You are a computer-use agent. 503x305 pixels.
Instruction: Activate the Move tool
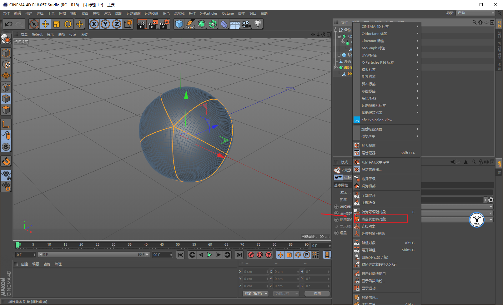tap(45, 24)
